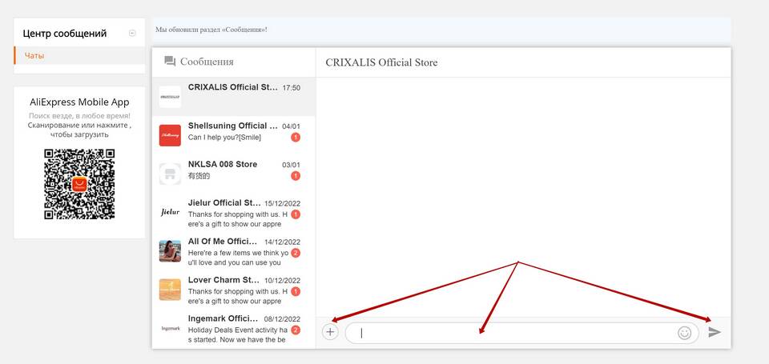Click the 'Мы обновили раздел «Сообщения»!' notice
The width and height of the screenshot is (769, 364).
[x=211, y=30]
